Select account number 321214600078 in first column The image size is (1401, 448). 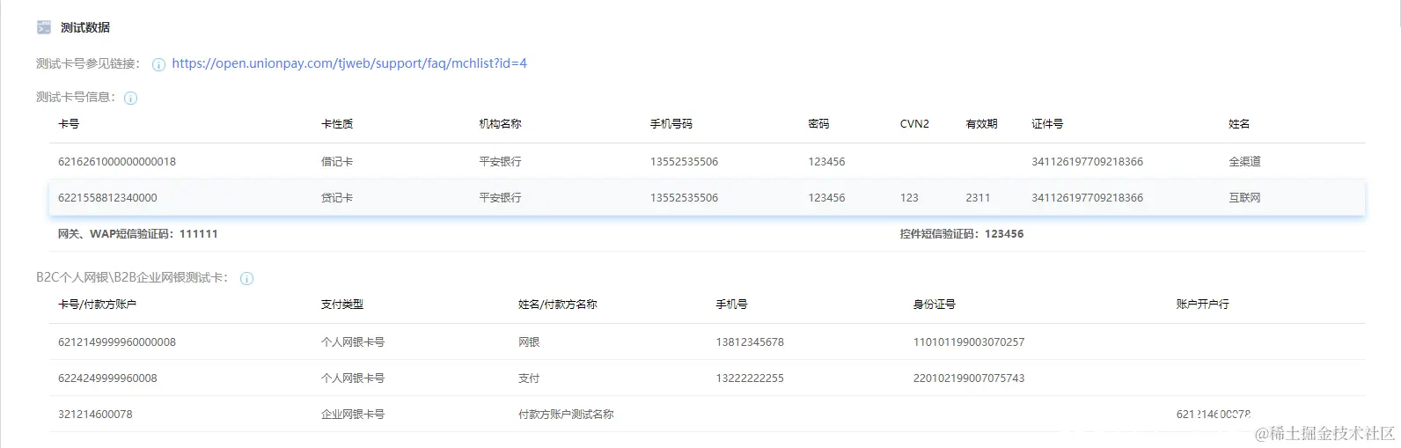[95, 415]
